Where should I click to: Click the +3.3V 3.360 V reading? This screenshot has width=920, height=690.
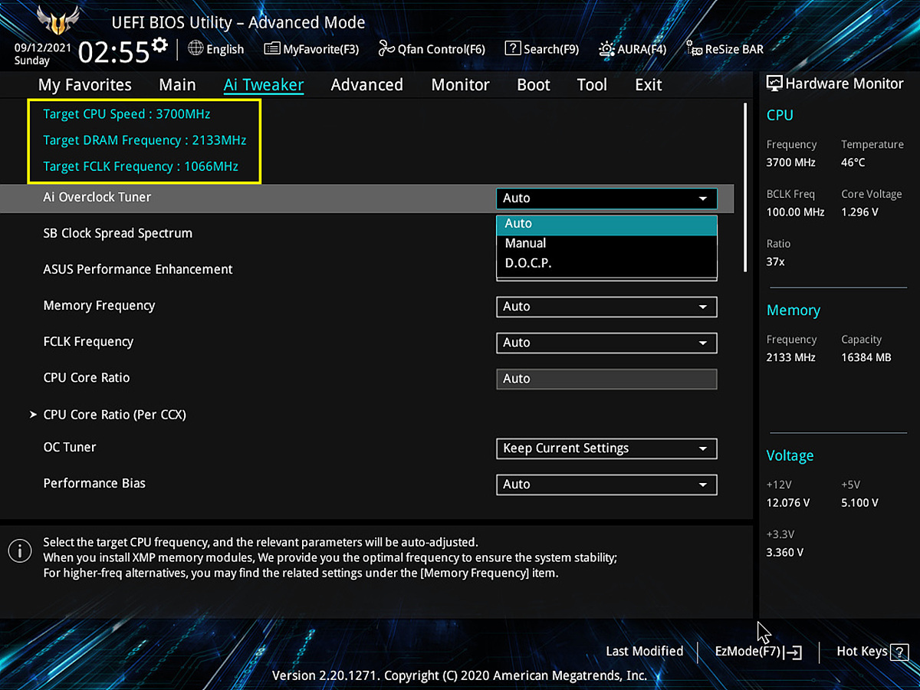pyautogui.click(x=784, y=552)
